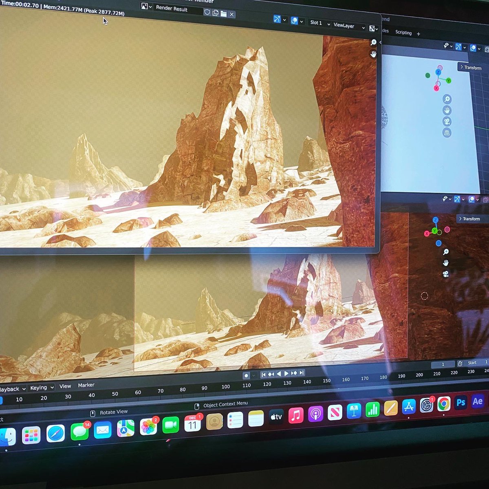The height and width of the screenshot is (489, 489).
Task: Toggle gizmo display in lower 3D viewport
Action: tap(457, 199)
